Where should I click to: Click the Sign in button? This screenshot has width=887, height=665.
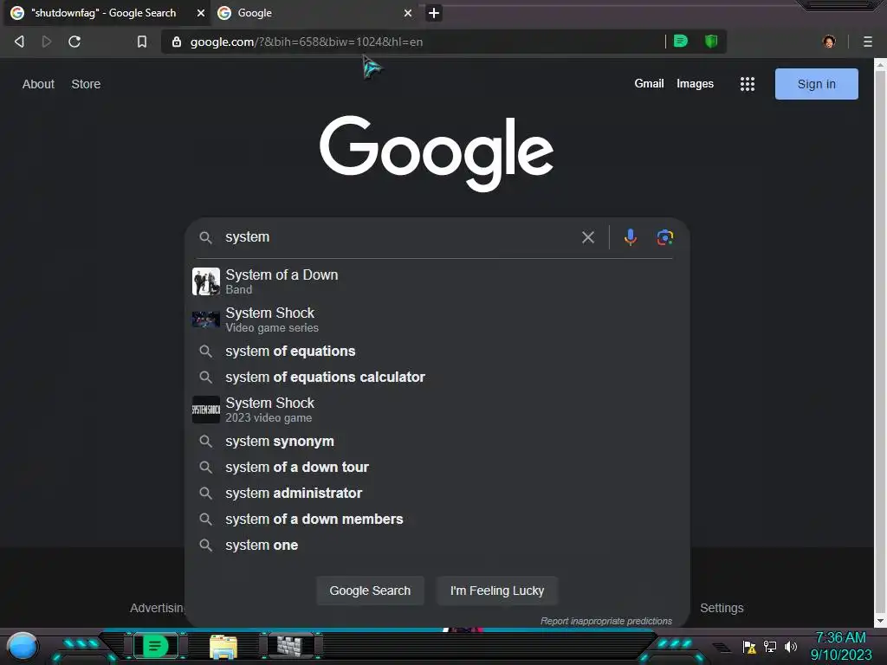tap(816, 84)
